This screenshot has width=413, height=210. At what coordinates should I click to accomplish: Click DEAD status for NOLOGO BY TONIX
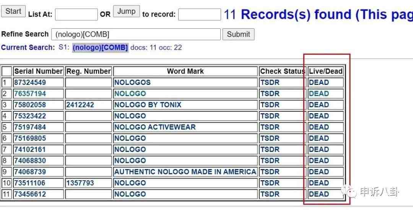[x=319, y=105]
